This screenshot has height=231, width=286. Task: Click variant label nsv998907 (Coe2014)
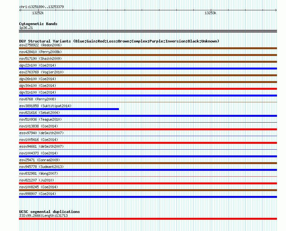click(38, 194)
